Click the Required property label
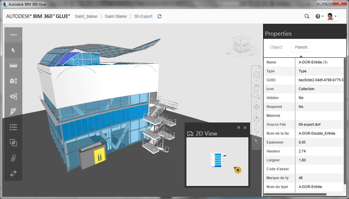Image resolution: width=349 pixels, height=199 pixels. click(274, 106)
